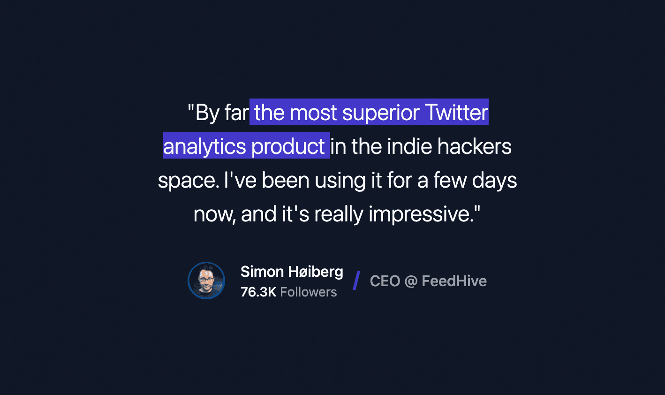Click the 76.3K follower count
Image resolution: width=665 pixels, height=395 pixels.
pos(258,292)
